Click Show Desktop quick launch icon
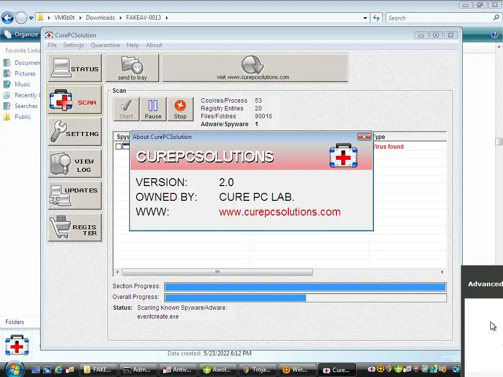The width and height of the screenshot is (503, 377). [35, 370]
